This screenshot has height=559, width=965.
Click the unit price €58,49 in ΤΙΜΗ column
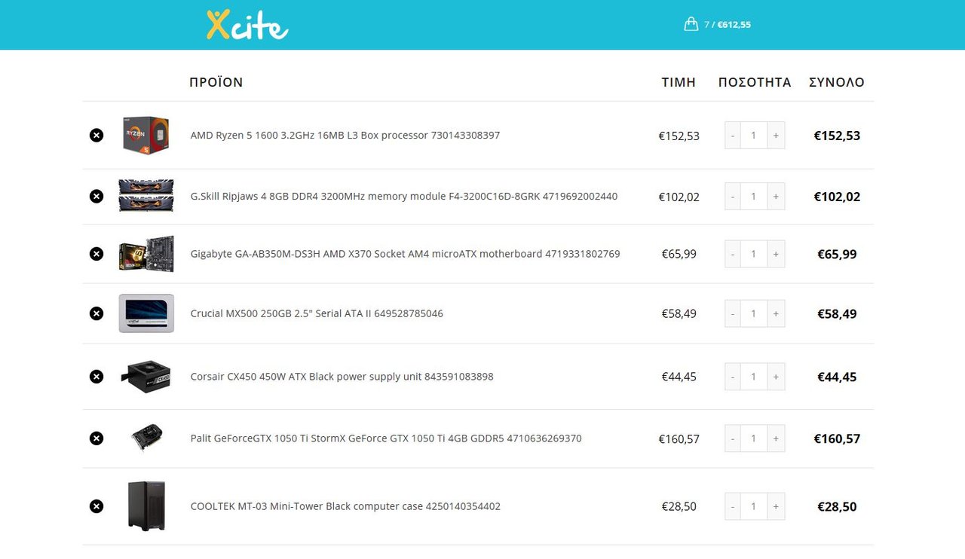point(679,313)
